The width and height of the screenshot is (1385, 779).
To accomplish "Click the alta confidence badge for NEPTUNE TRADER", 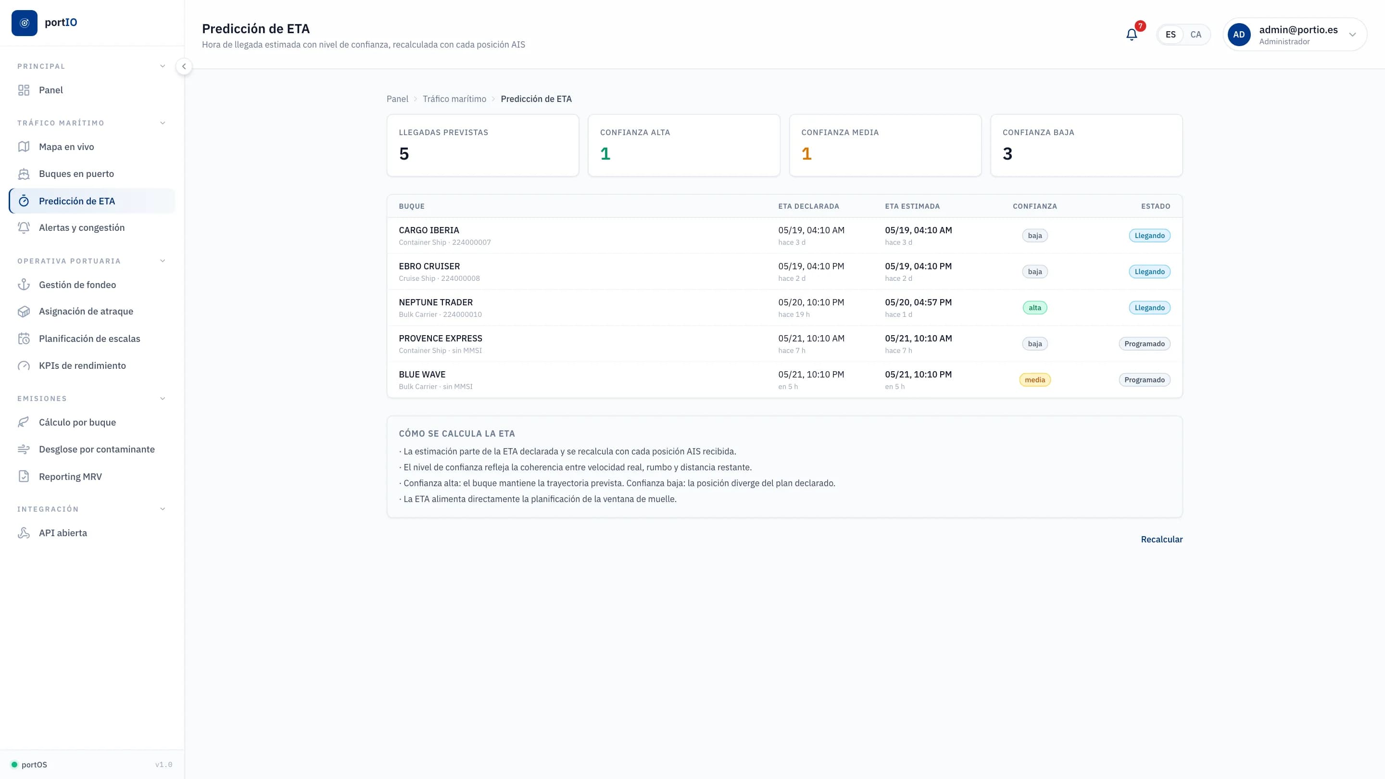I will pyautogui.click(x=1034, y=308).
